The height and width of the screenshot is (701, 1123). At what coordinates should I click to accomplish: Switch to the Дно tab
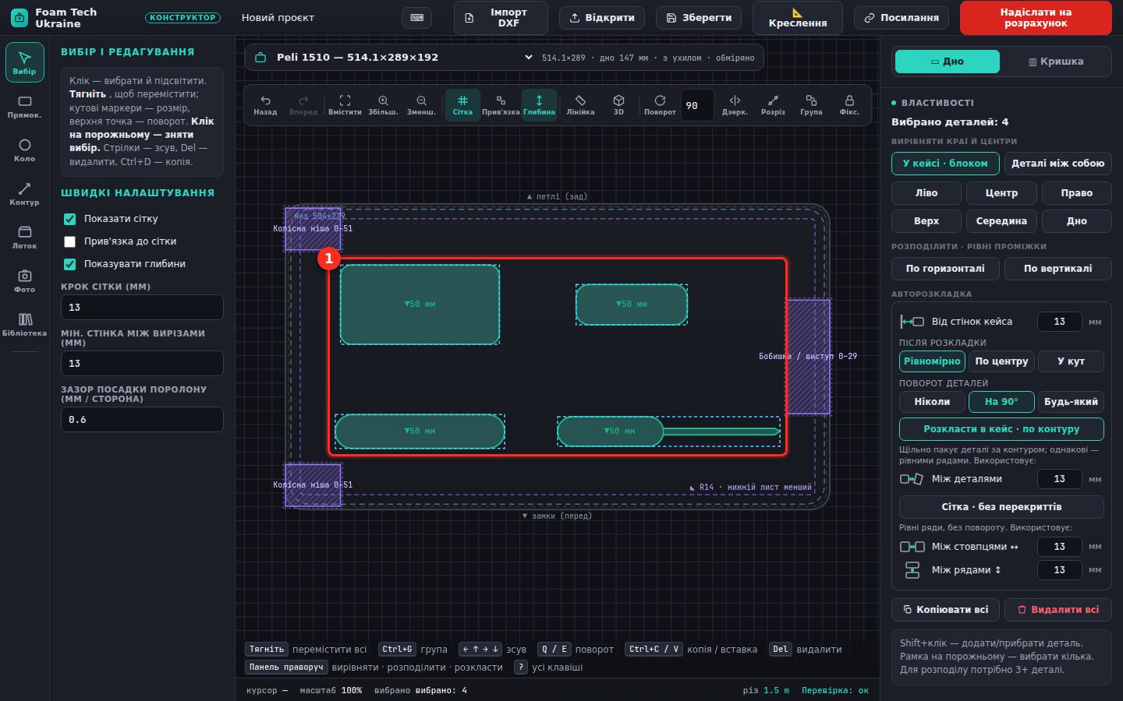click(947, 61)
